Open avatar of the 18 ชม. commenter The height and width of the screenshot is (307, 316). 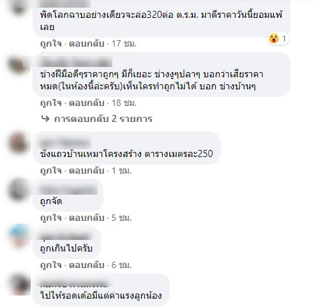[19, 66]
